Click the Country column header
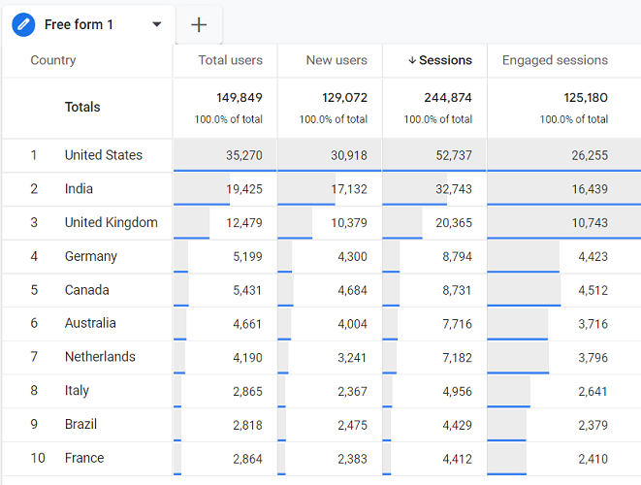 [x=53, y=60]
